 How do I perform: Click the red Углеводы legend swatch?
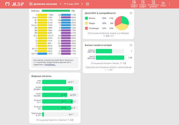point(86,28)
